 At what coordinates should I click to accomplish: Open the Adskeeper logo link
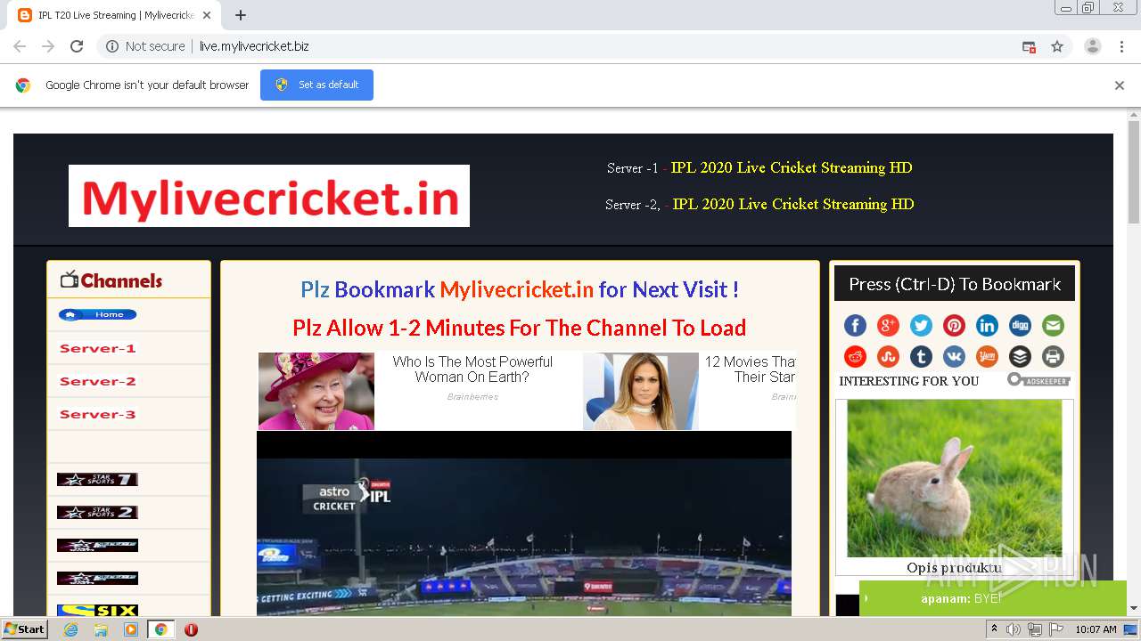[x=1038, y=380]
